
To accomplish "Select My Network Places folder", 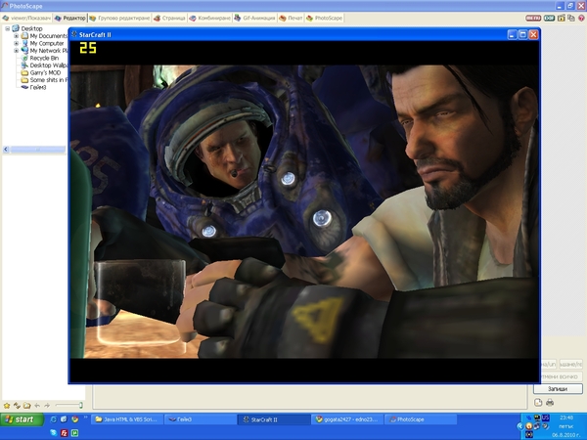I will pyautogui.click(x=49, y=51).
